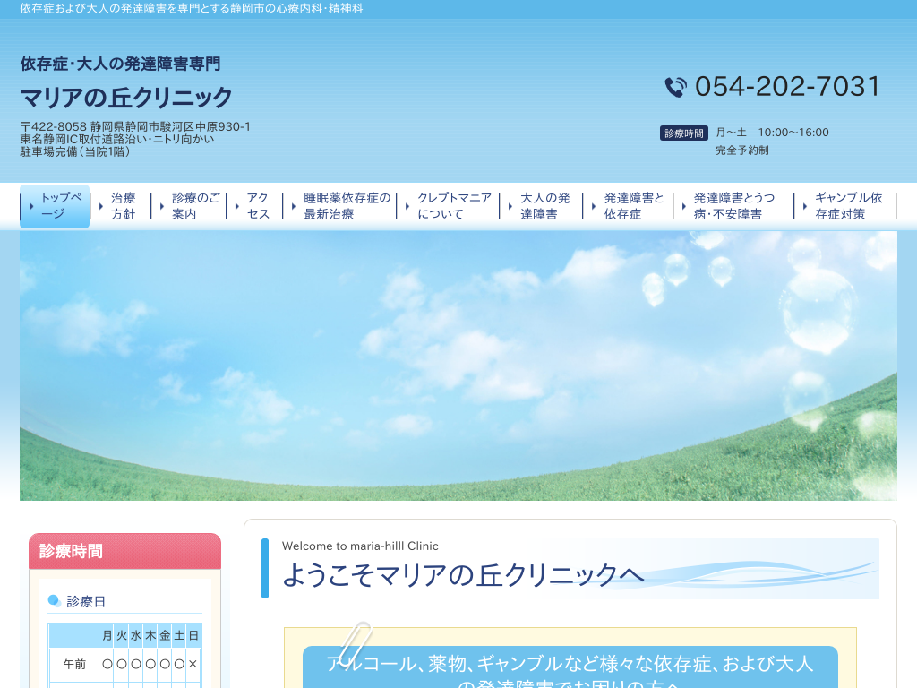Go to the 診療のご案内 page

(x=195, y=206)
